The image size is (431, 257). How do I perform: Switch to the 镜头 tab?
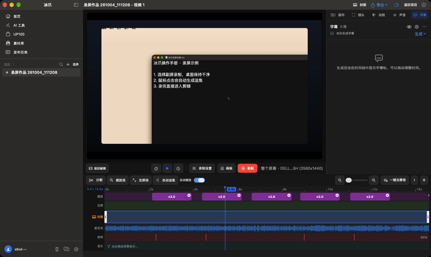click(358, 15)
